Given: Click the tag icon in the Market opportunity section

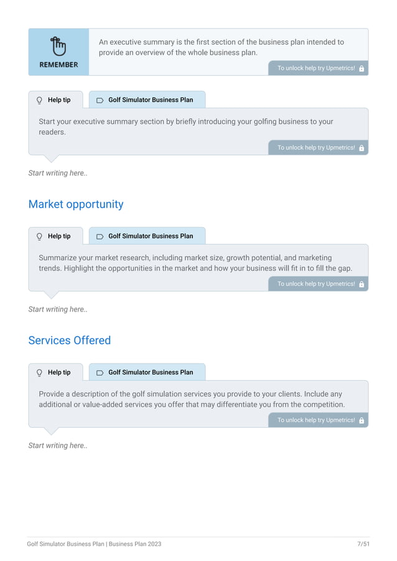Looking at the screenshot, I should (100, 236).
